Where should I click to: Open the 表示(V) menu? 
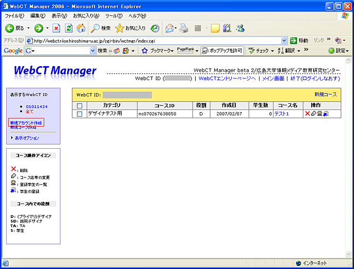(59, 16)
